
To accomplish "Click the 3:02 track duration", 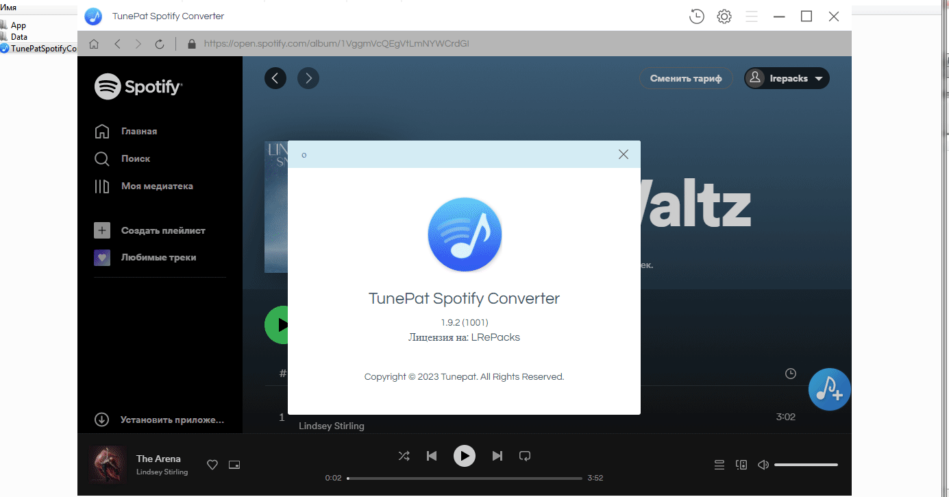I will coord(786,417).
